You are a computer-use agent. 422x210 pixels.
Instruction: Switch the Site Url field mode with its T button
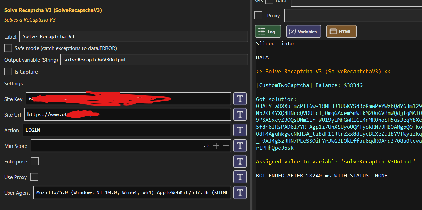(x=240, y=114)
